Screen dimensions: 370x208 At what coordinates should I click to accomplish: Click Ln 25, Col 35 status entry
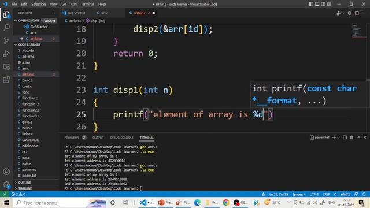point(279,194)
